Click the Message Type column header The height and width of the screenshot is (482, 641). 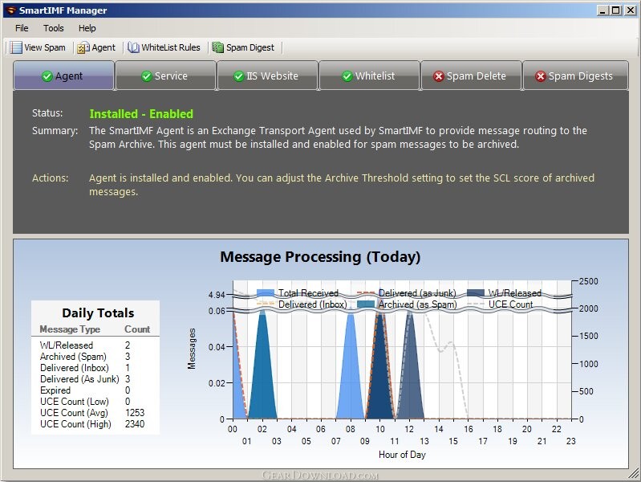70,329
